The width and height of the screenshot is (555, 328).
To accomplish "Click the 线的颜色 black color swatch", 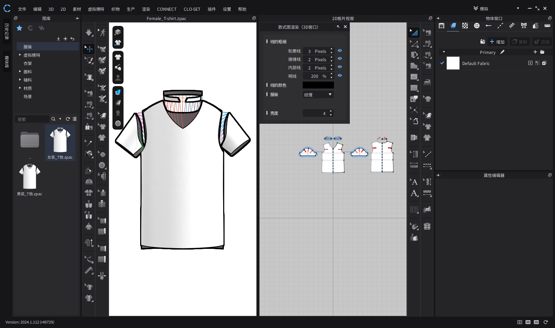I will (318, 85).
